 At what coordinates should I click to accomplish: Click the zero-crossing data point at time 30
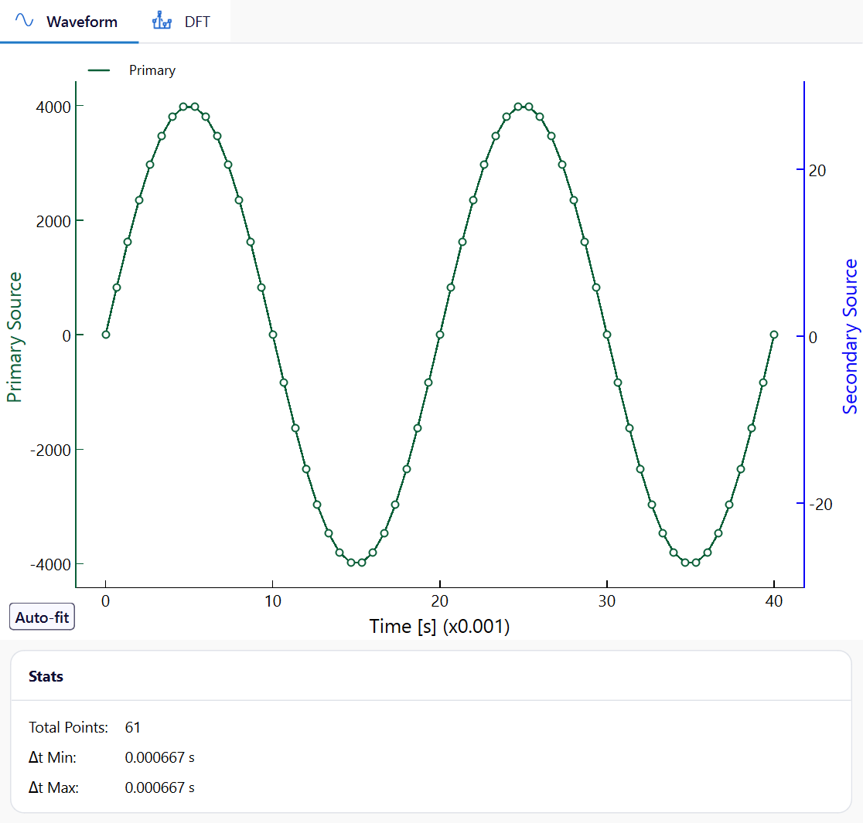[x=607, y=335]
